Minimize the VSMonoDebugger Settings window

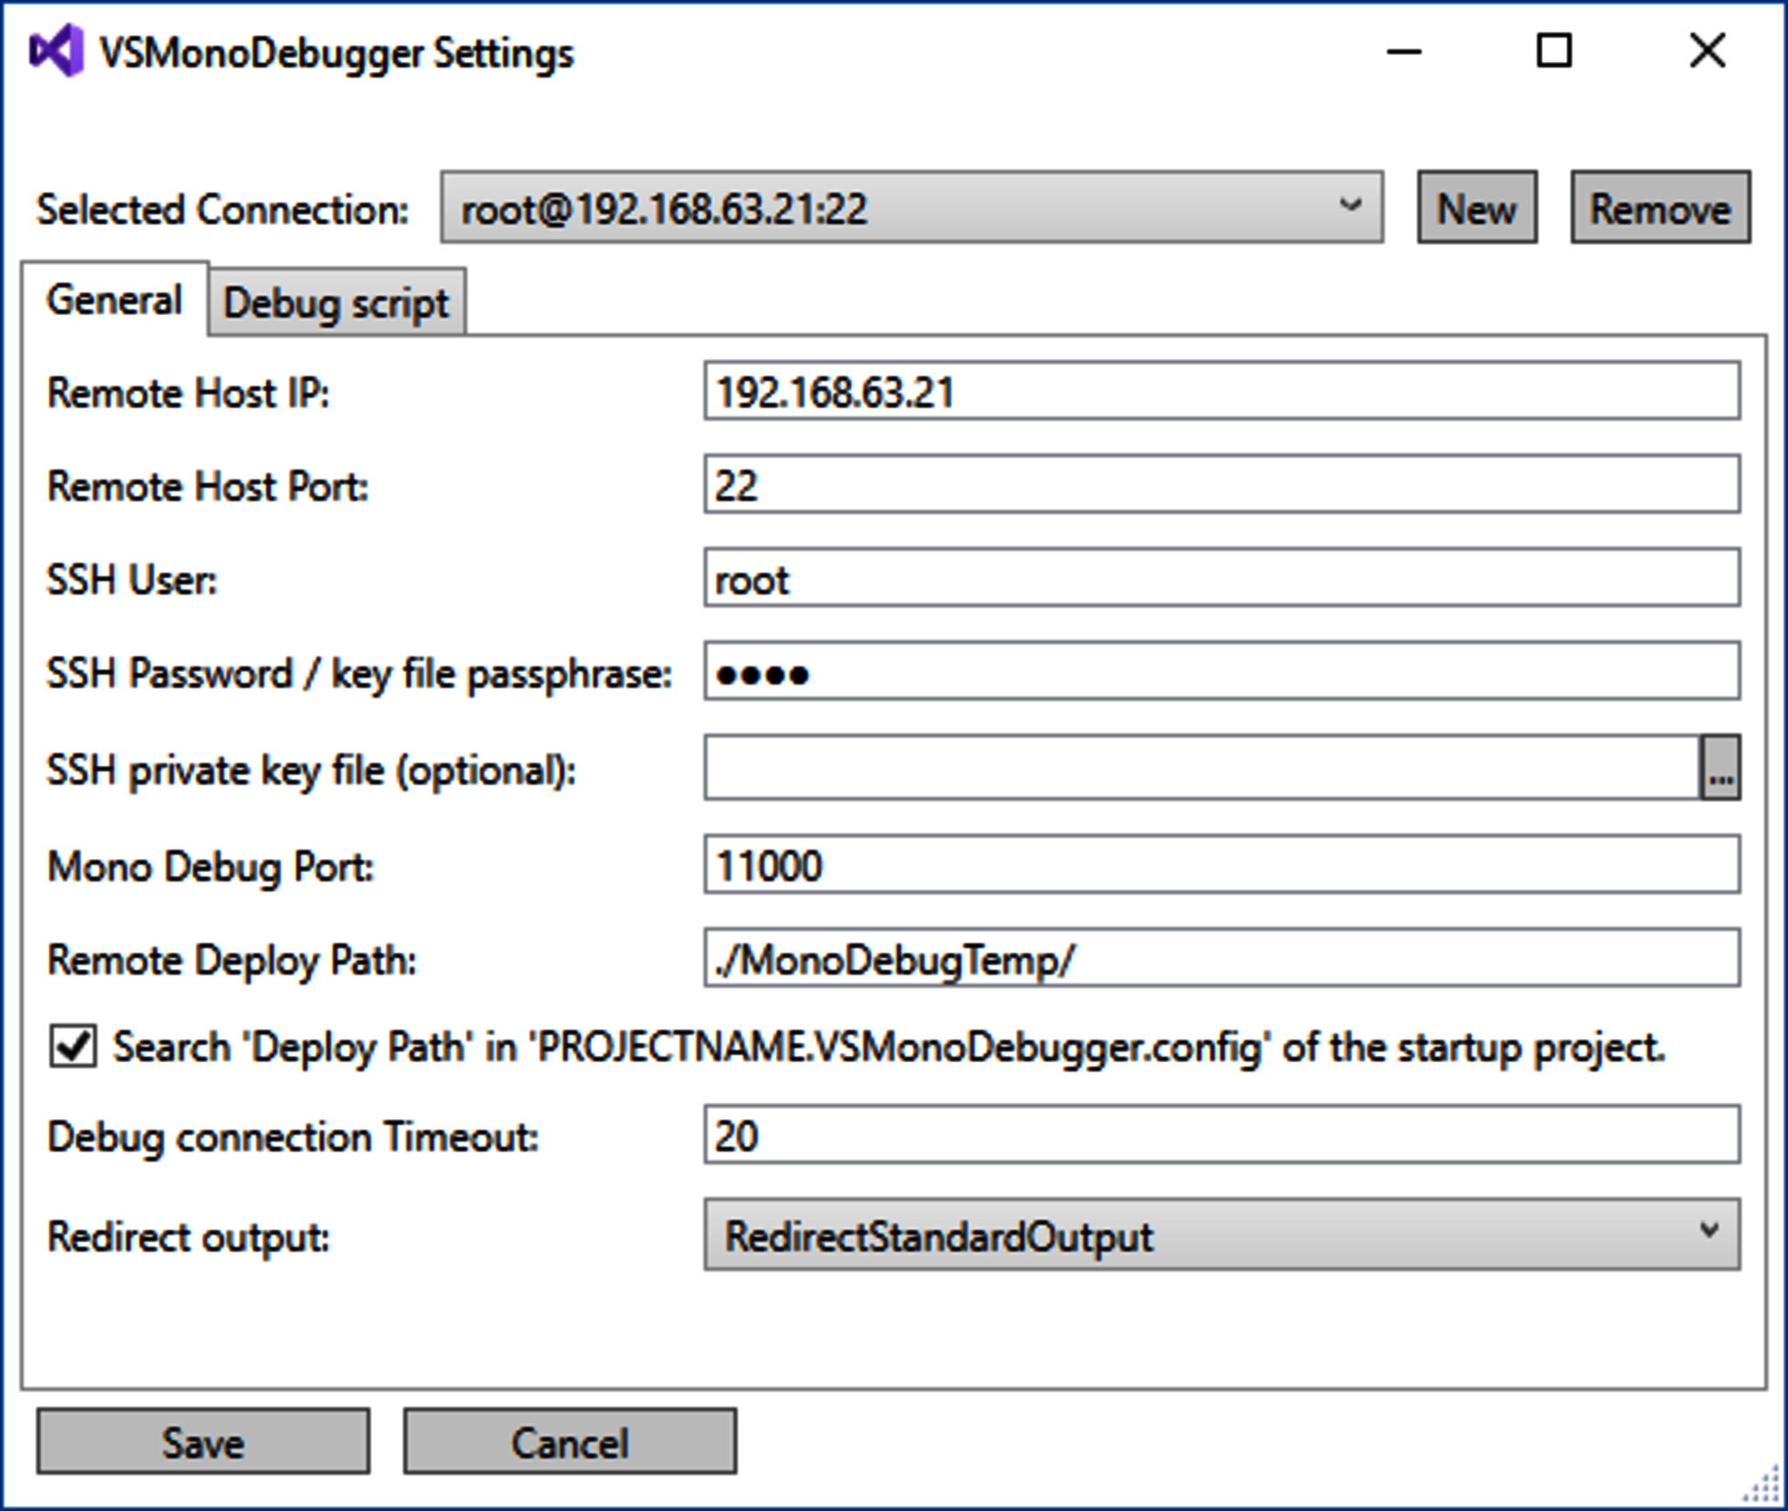tap(1404, 52)
